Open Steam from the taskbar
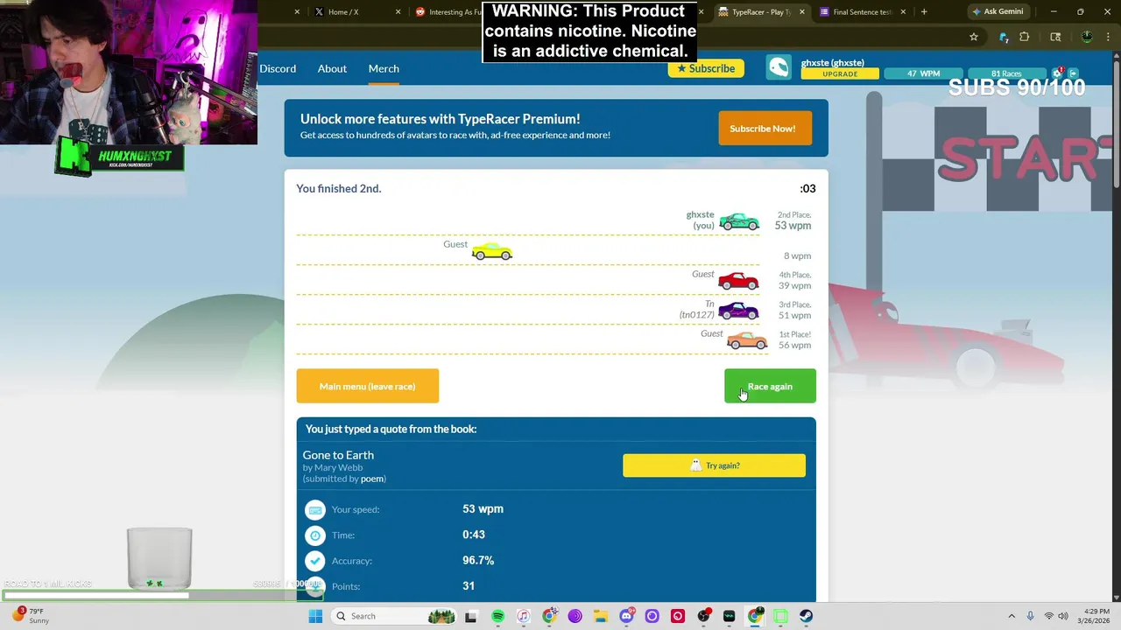 [806, 616]
